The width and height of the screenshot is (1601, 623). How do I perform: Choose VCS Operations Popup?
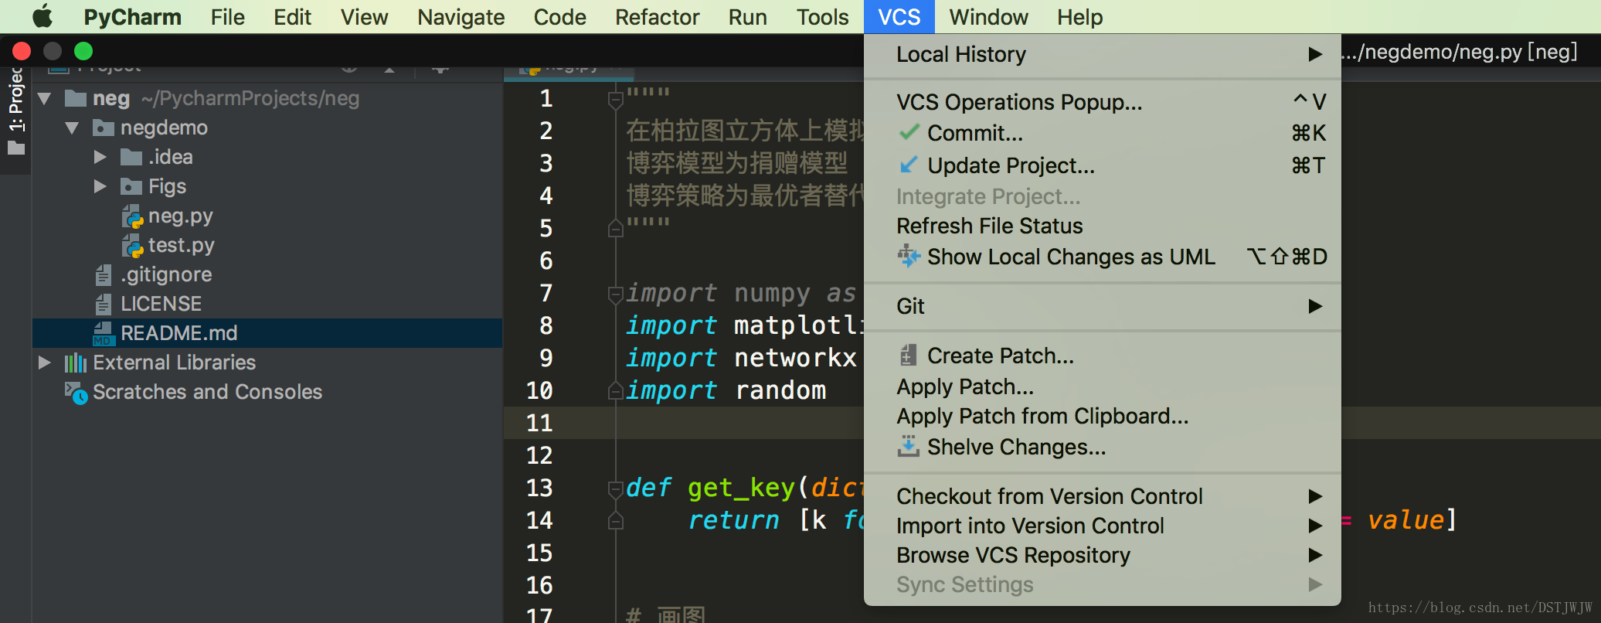[1103, 102]
